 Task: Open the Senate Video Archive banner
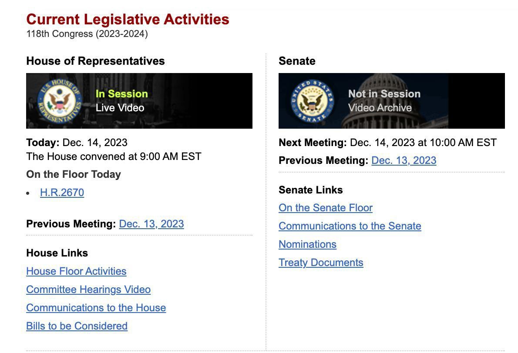pyautogui.click(x=391, y=100)
